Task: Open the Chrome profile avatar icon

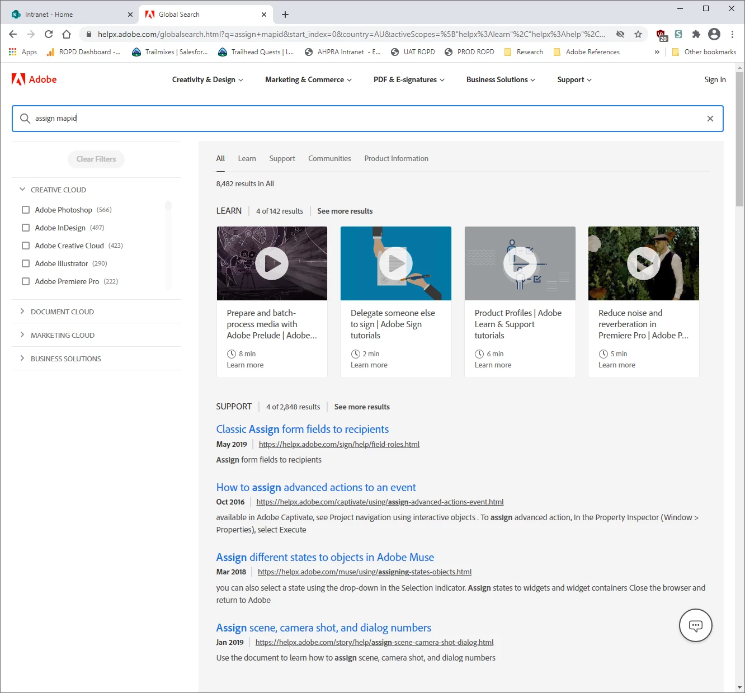Action: point(714,34)
